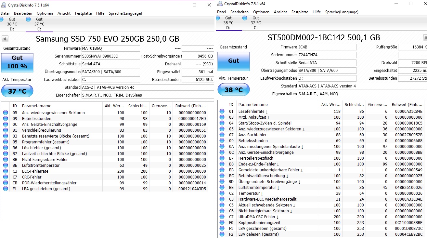
Task: Click the 38 °C temperature indicator
Action: 234,90
